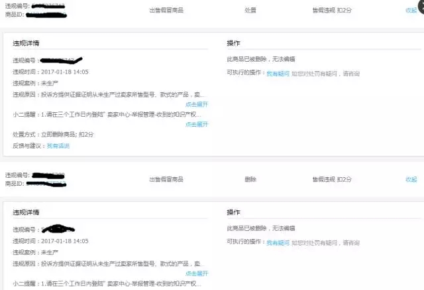
Task: Click 售假违规 扣2分 in second record header
Action: pos(332,179)
